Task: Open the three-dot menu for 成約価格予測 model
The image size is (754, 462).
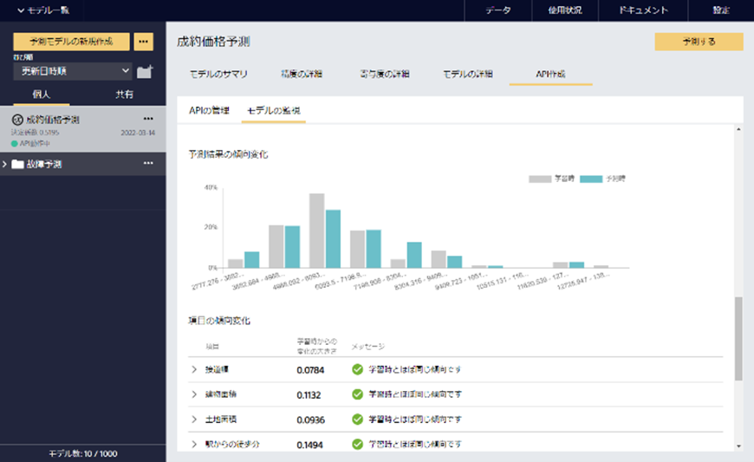Action: click(148, 119)
